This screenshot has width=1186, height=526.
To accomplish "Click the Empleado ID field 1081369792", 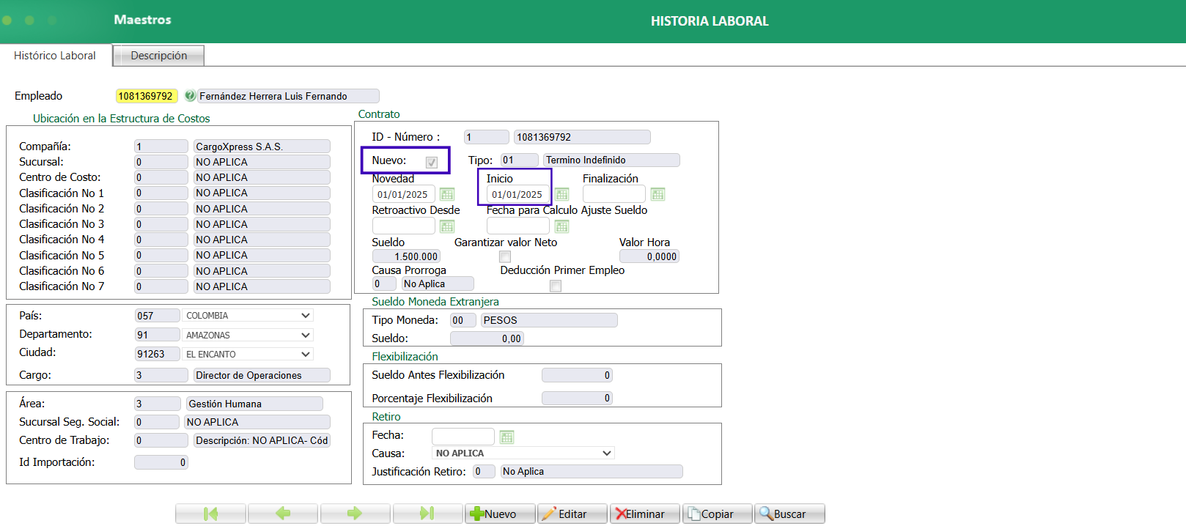I will tap(146, 96).
